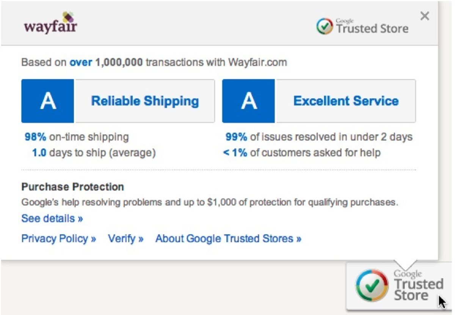The width and height of the screenshot is (455, 315).
Task: Click the Purchase Protection heading
Action: pos(72,187)
